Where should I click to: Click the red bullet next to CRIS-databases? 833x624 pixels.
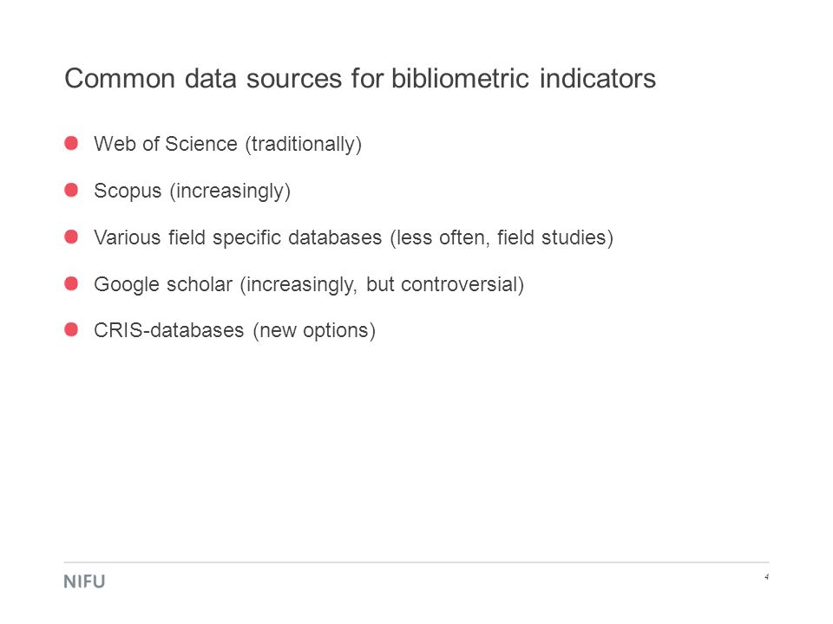[x=71, y=329]
